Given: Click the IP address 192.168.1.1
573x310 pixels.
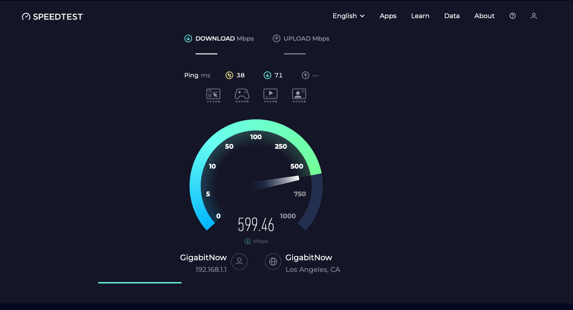Looking at the screenshot, I should pos(211,270).
